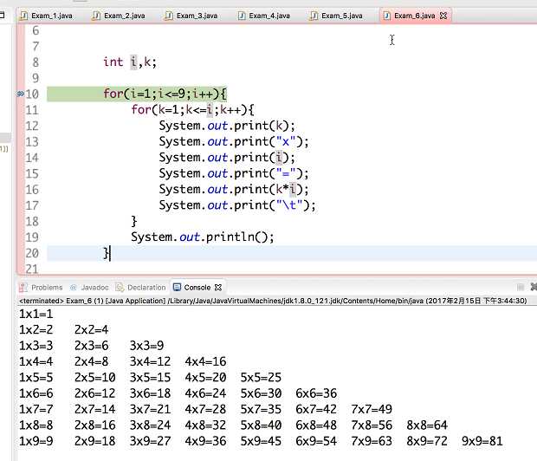Click the console terminate button
537x461 pixels.
coord(521,287)
